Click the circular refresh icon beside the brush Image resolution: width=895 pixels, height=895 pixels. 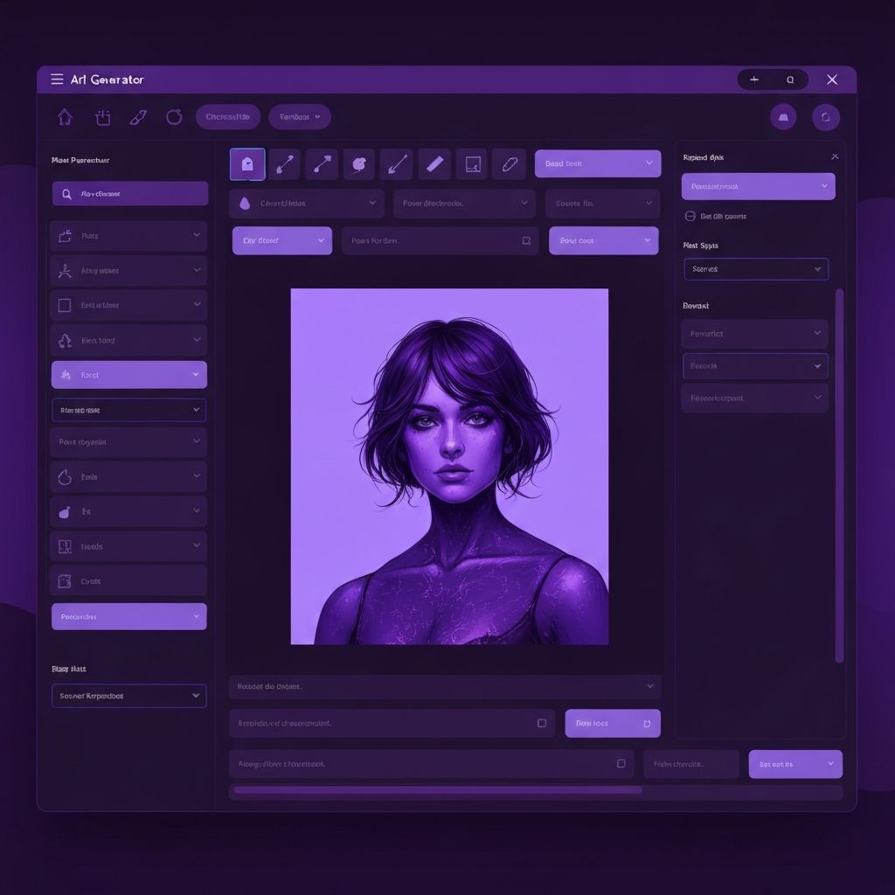[x=174, y=117]
